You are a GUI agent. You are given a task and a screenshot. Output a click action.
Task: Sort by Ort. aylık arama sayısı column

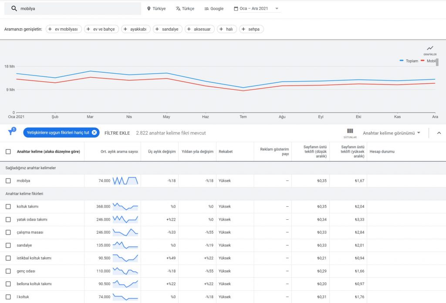click(119, 152)
